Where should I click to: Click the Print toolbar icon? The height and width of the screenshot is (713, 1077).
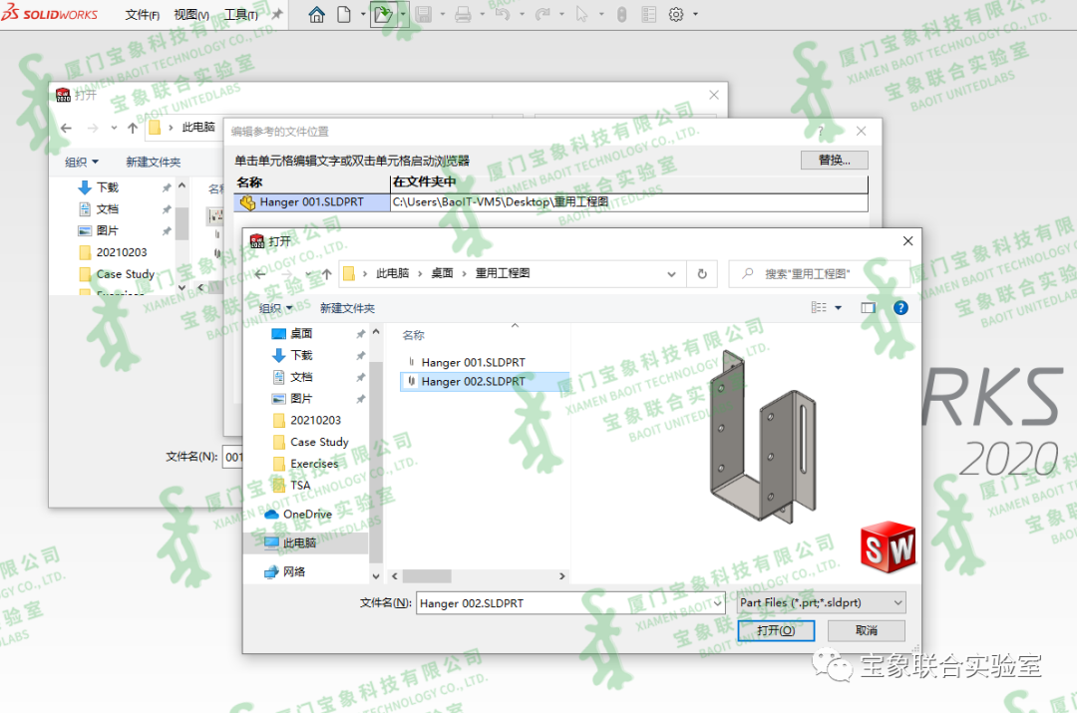(463, 14)
